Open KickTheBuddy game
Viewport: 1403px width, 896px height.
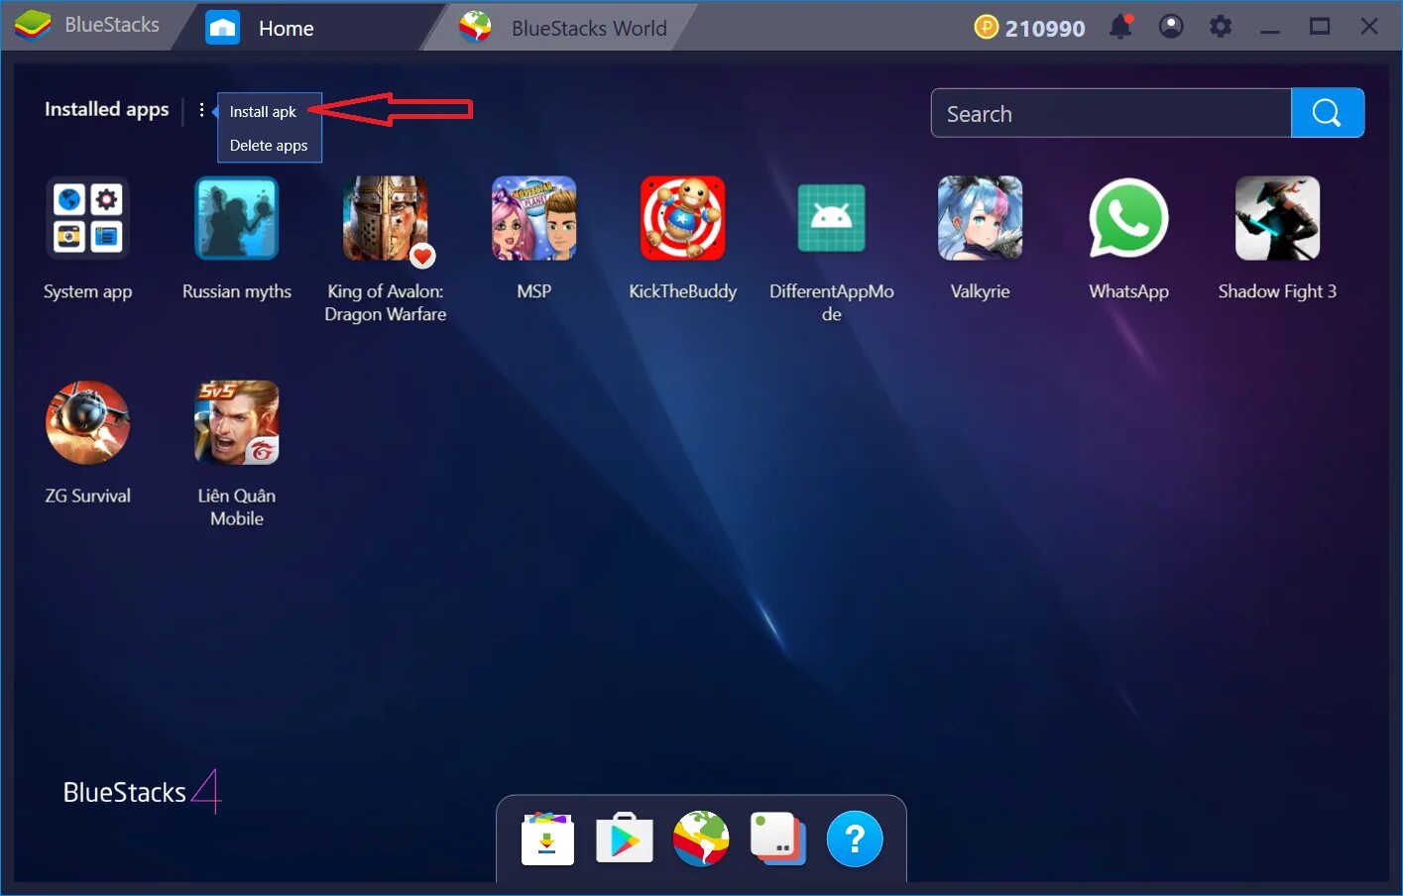[682, 218]
